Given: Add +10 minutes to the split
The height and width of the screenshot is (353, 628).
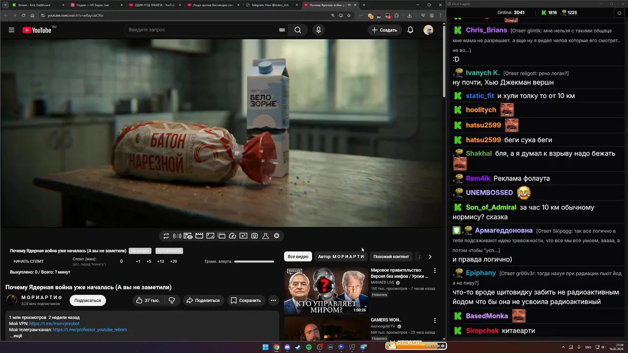Looking at the screenshot, I should tap(160, 261).
